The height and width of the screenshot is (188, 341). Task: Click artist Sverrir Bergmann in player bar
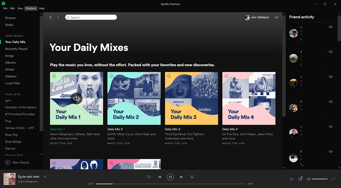click(x=28, y=182)
